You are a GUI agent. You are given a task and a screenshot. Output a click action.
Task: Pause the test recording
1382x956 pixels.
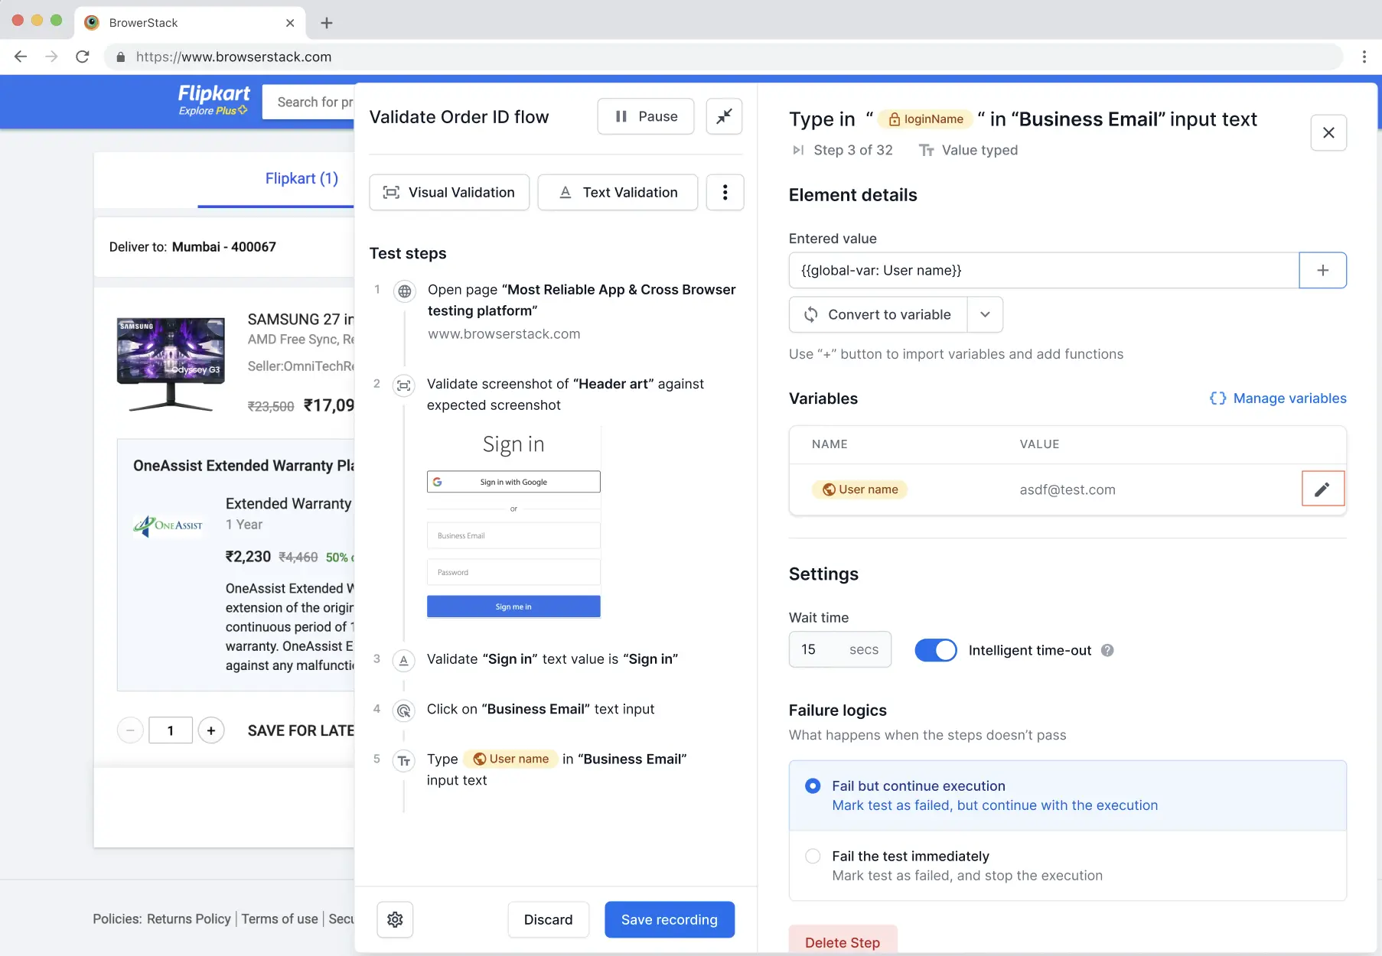click(645, 116)
